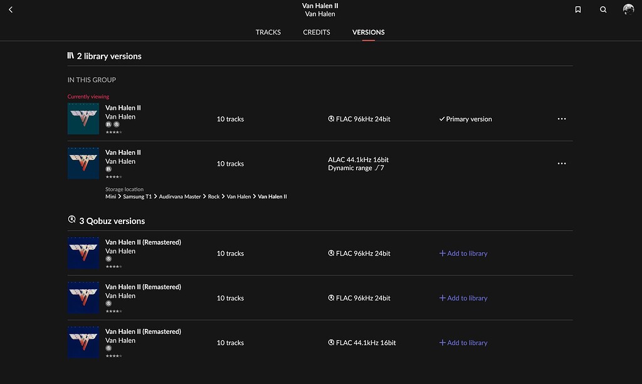Open the more options menu for the FLAC primary version
The image size is (642, 384).
pos(562,119)
